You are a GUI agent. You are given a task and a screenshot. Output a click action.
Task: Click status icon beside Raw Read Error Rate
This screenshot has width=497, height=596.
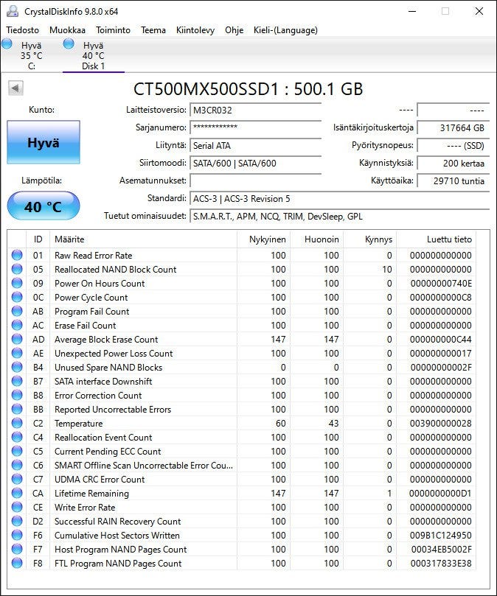click(x=17, y=256)
